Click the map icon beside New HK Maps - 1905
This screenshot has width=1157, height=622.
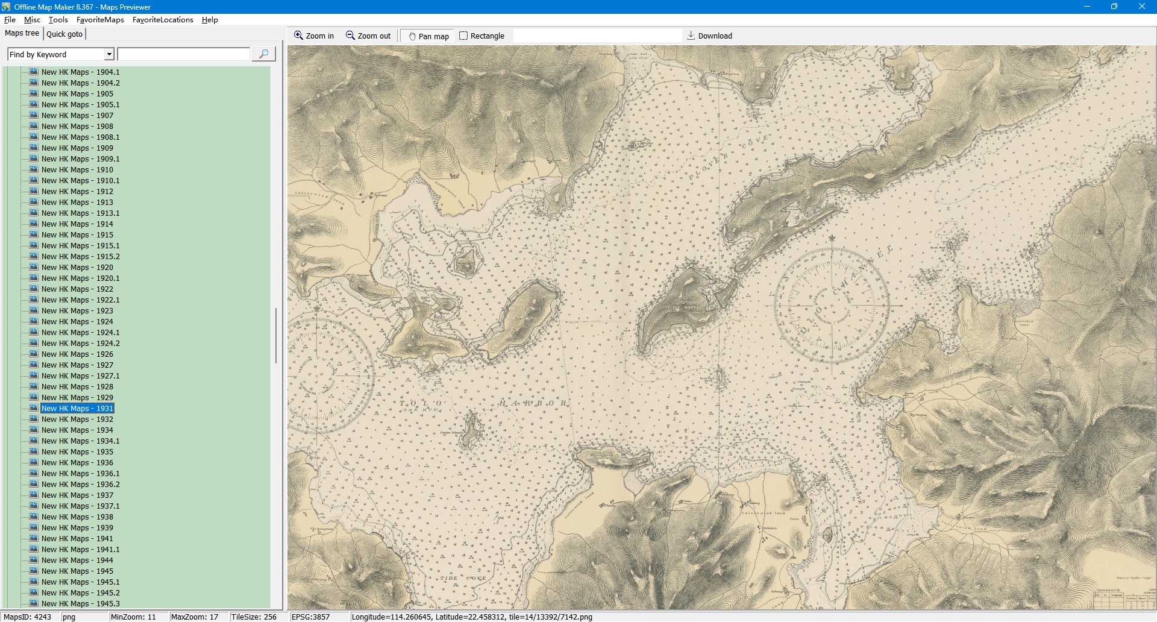click(34, 93)
